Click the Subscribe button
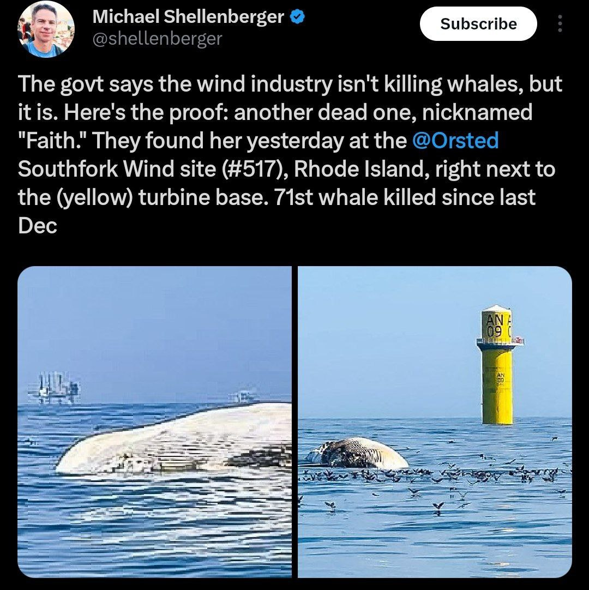This screenshot has height=590, width=589. [478, 23]
